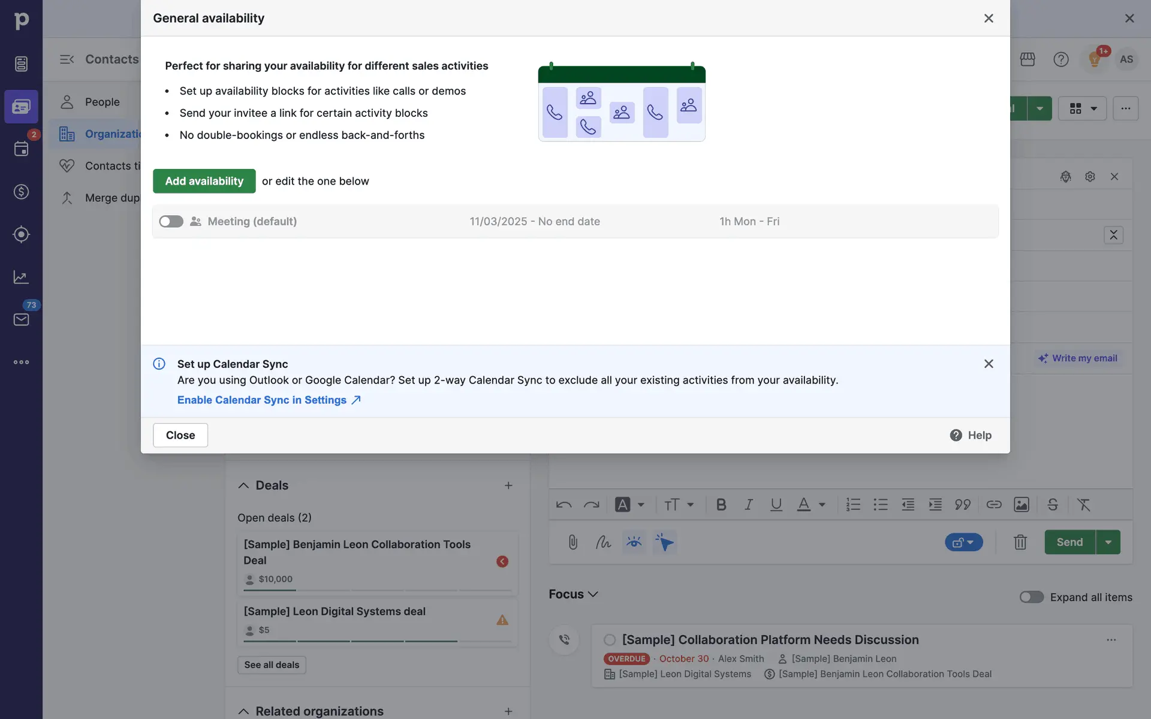Click the insert signature icon
This screenshot has width=1151, height=719.
[603, 542]
